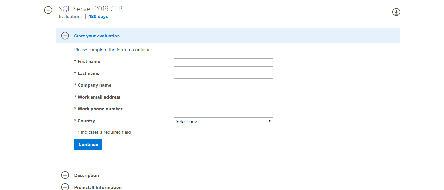Open the Country dropdown list

[x=223, y=121]
